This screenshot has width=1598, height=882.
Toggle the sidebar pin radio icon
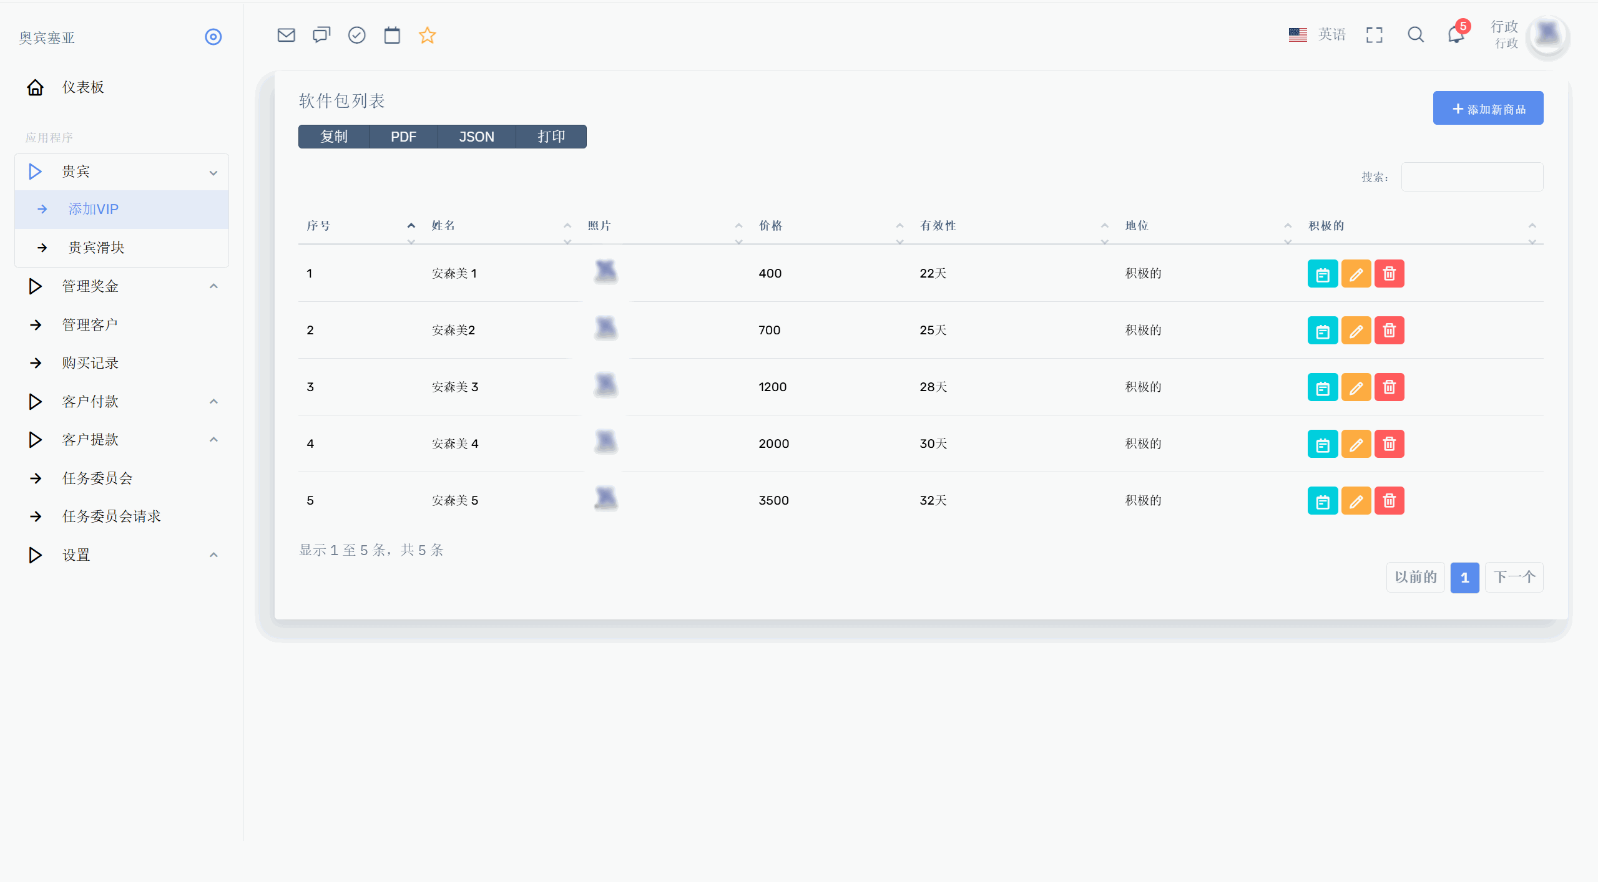[213, 37]
